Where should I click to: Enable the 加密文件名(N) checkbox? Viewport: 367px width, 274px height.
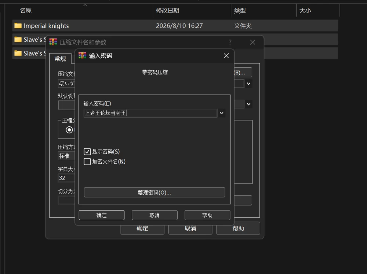[x=87, y=162]
